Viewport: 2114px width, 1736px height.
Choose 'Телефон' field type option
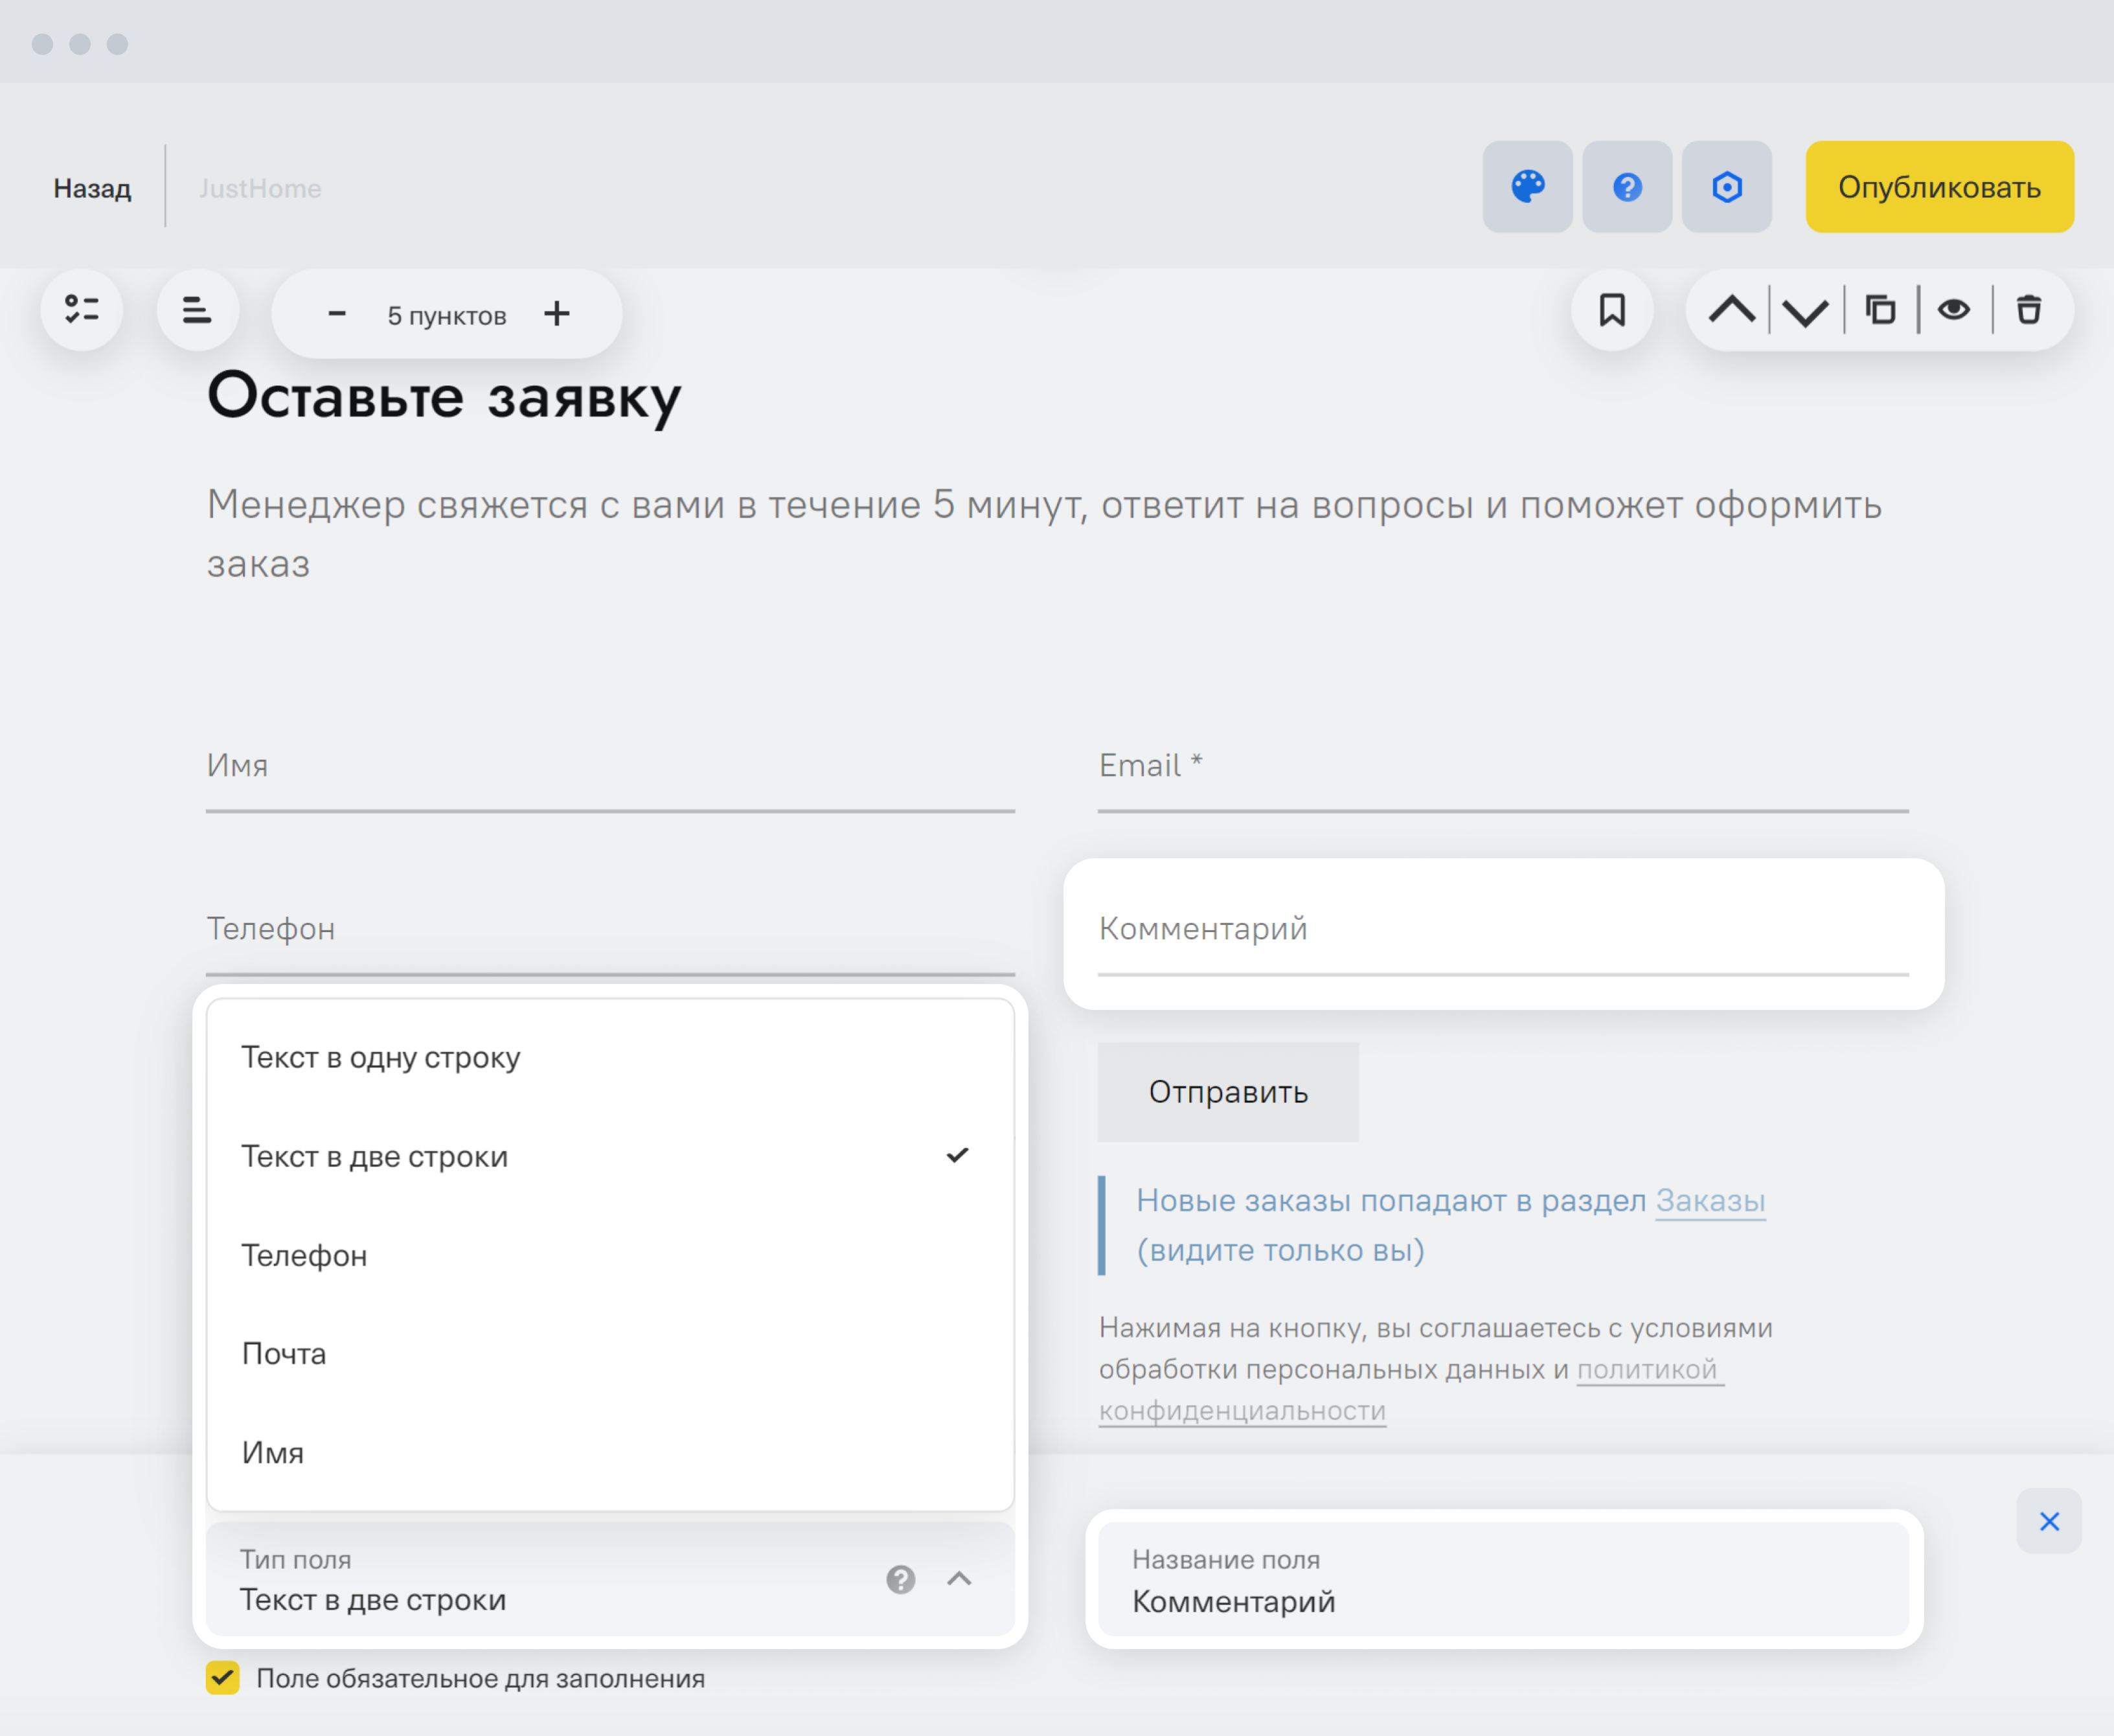[x=610, y=1255]
